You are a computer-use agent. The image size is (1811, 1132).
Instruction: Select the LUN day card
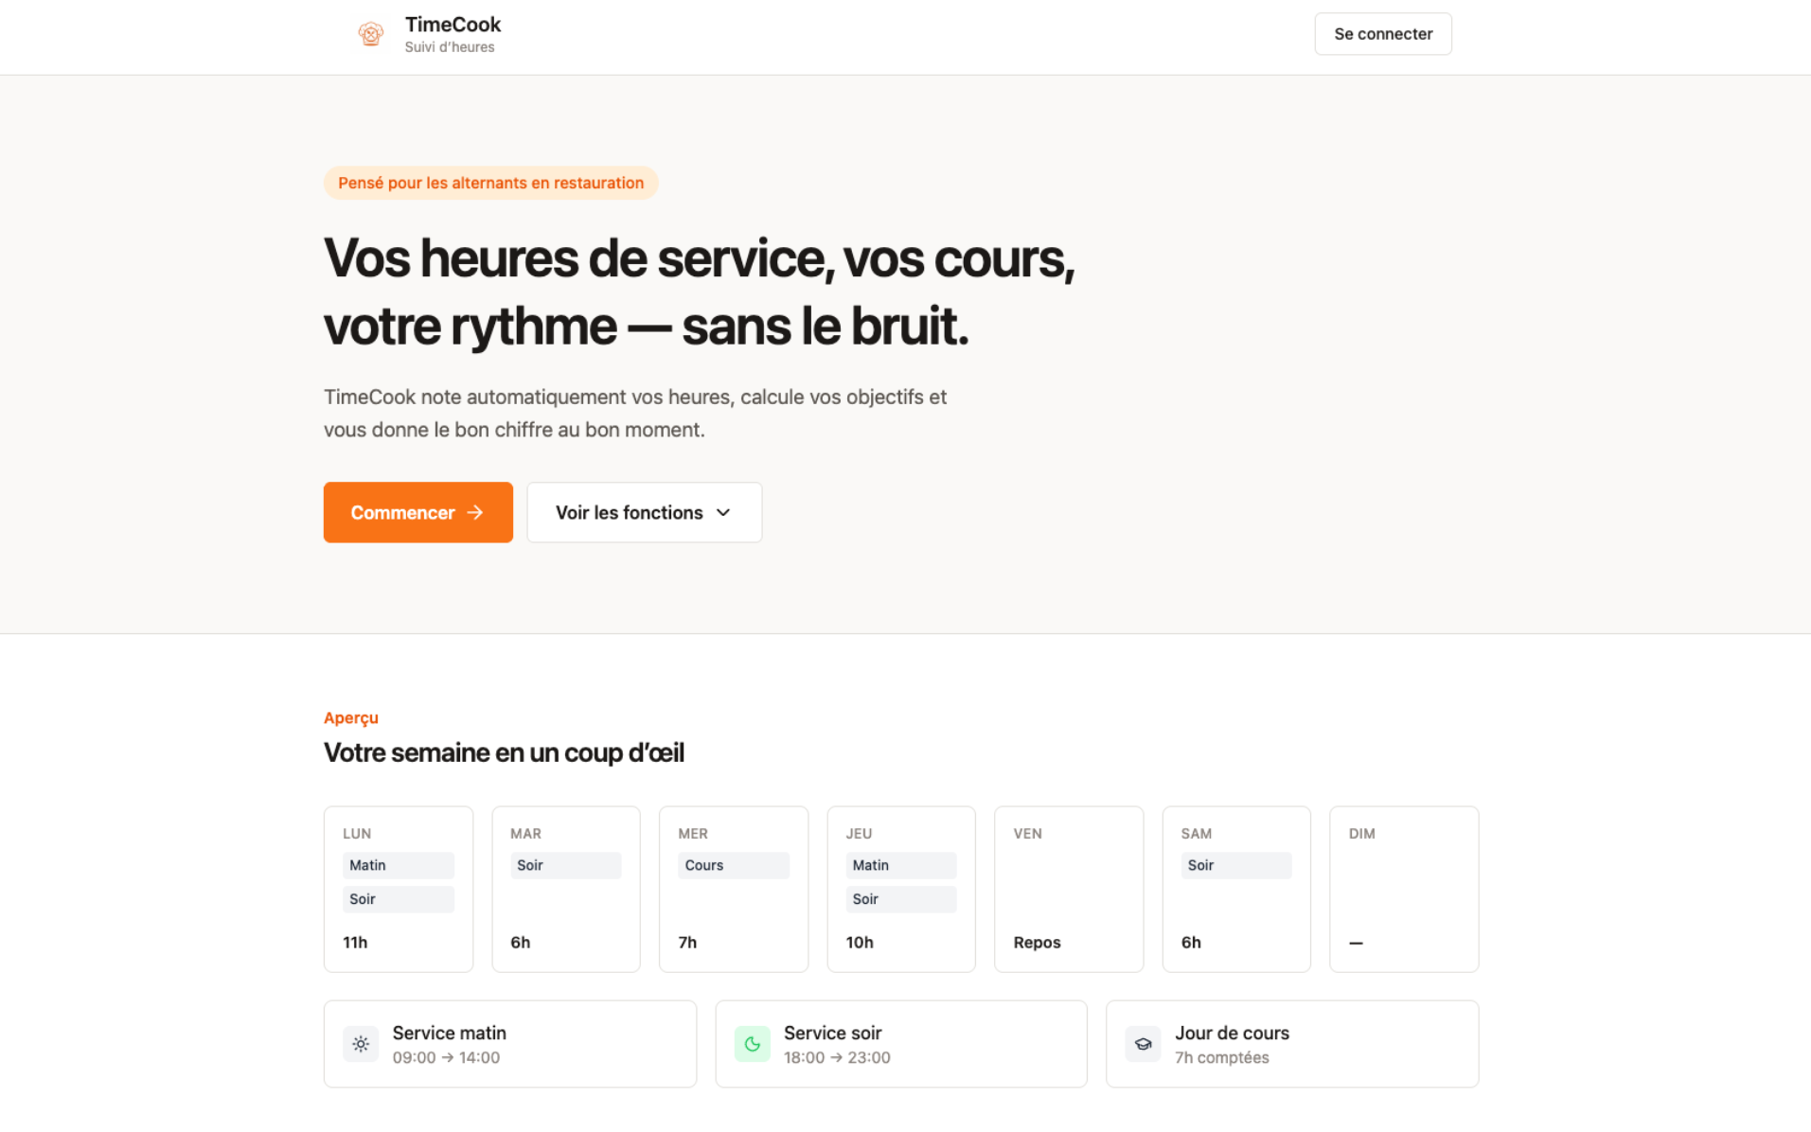pyautogui.click(x=398, y=889)
